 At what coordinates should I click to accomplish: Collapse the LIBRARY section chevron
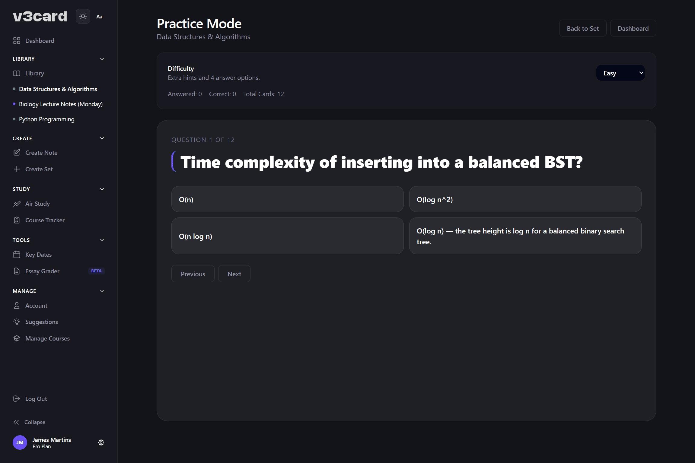(102, 59)
